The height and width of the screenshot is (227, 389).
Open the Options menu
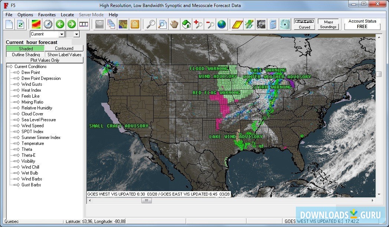(x=25, y=15)
